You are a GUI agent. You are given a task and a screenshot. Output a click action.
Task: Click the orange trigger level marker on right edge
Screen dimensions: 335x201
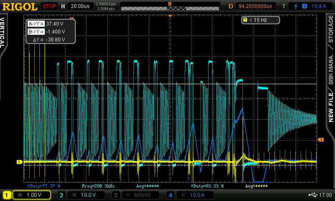tap(321, 139)
